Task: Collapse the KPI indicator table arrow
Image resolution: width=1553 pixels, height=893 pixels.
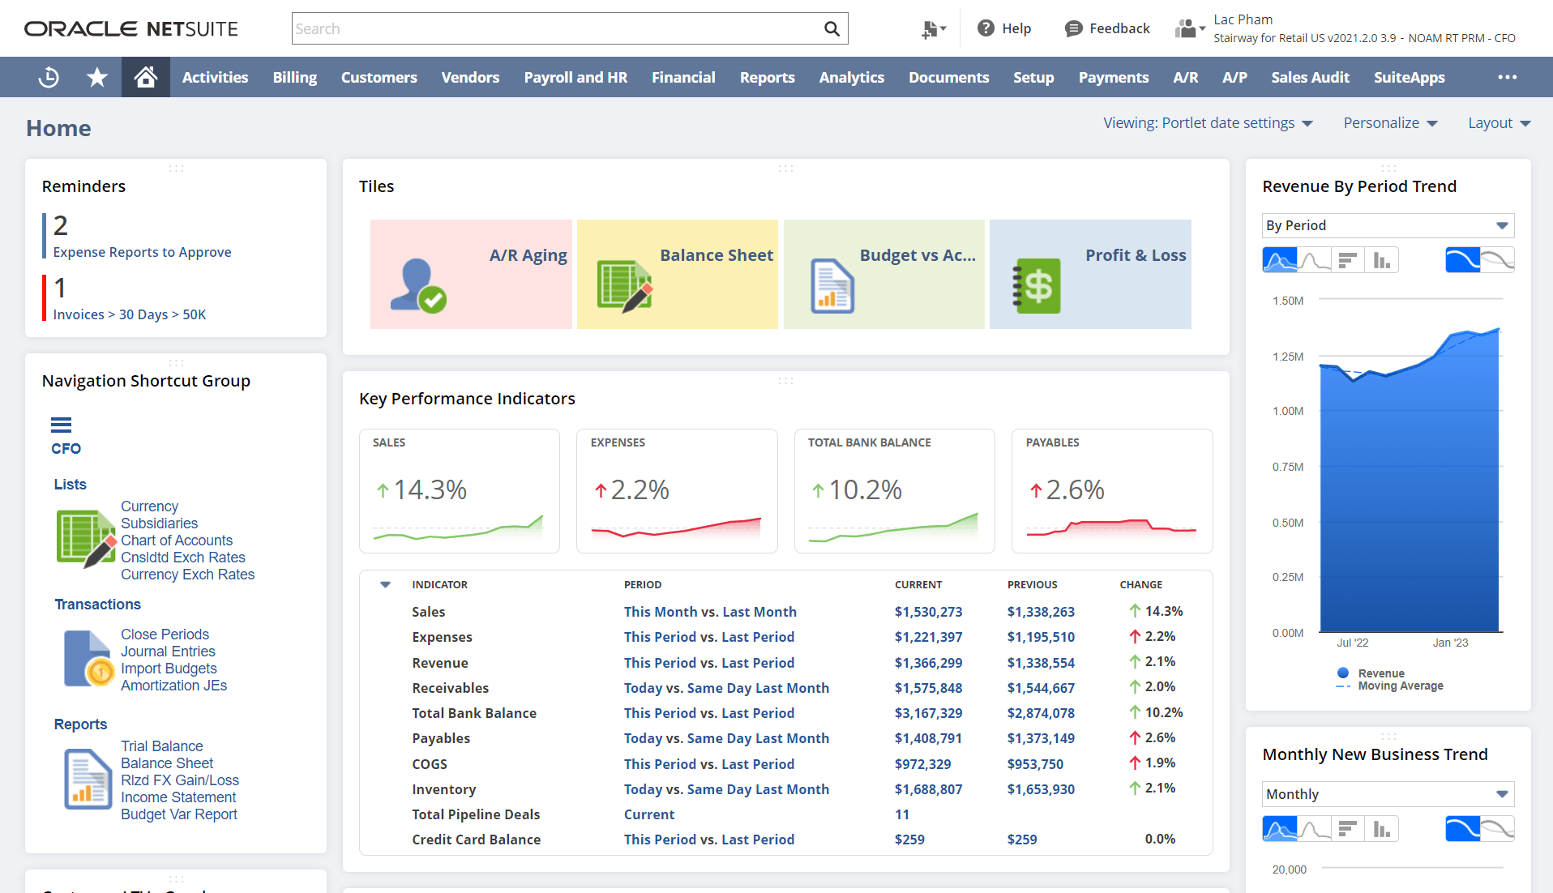Action: click(x=386, y=584)
